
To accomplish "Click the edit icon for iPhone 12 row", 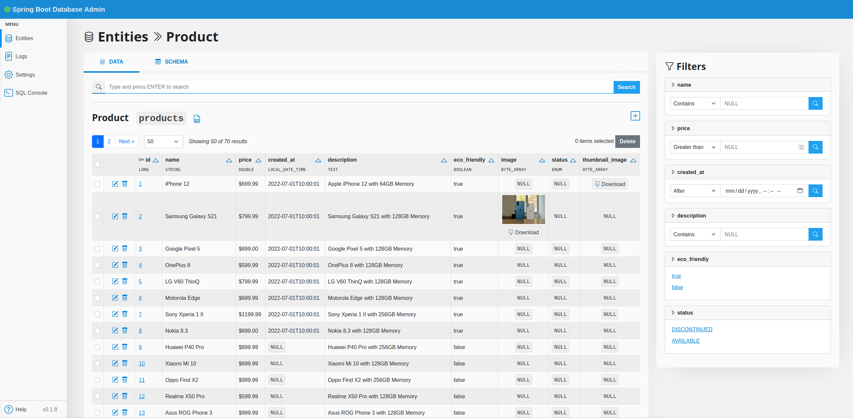I will (x=115, y=184).
